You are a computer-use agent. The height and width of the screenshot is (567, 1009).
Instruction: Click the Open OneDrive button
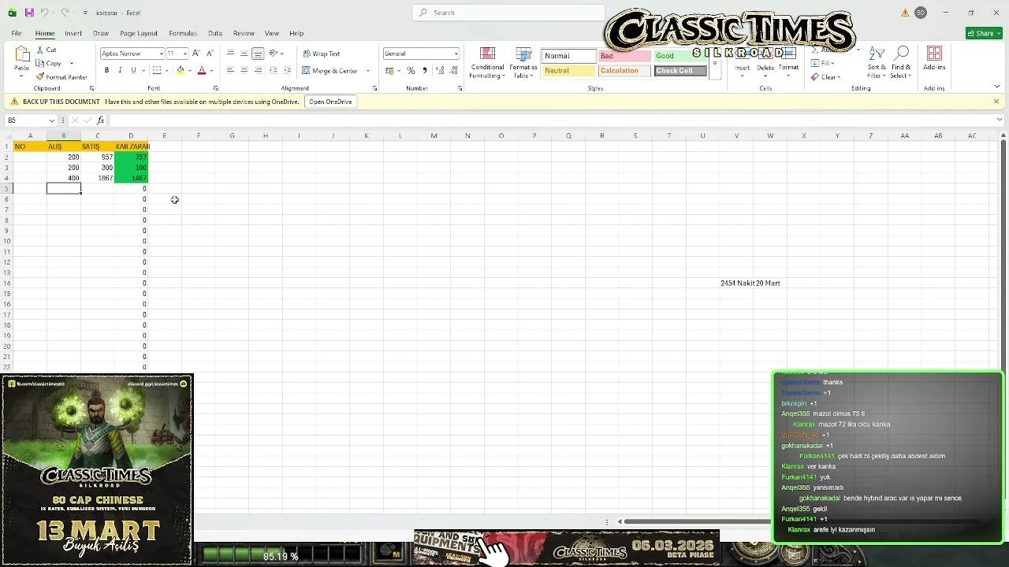pos(330,102)
